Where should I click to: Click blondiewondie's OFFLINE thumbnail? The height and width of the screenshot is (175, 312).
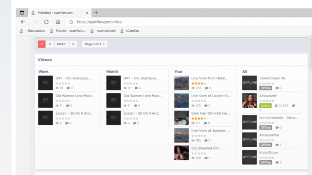pyautogui.click(x=250, y=122)
